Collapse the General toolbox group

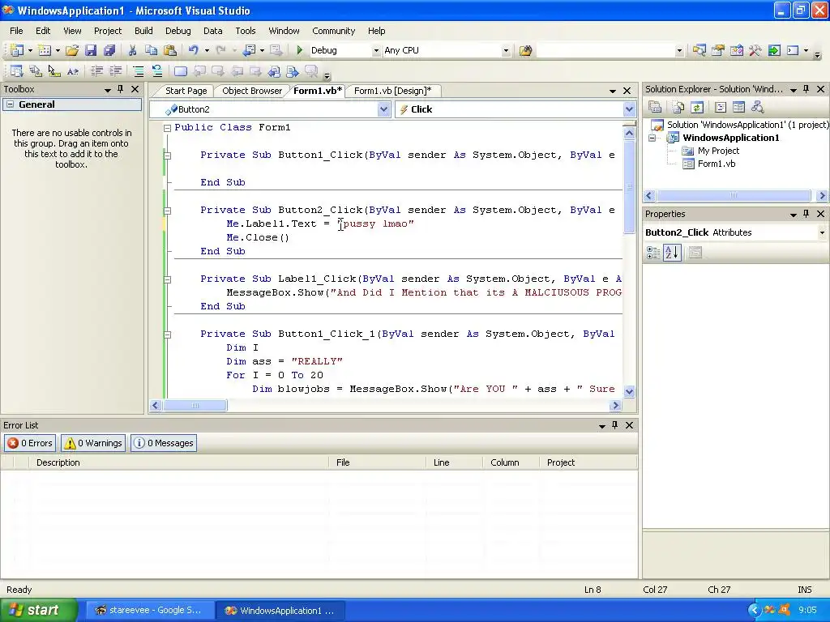click(x=10, y=104)
